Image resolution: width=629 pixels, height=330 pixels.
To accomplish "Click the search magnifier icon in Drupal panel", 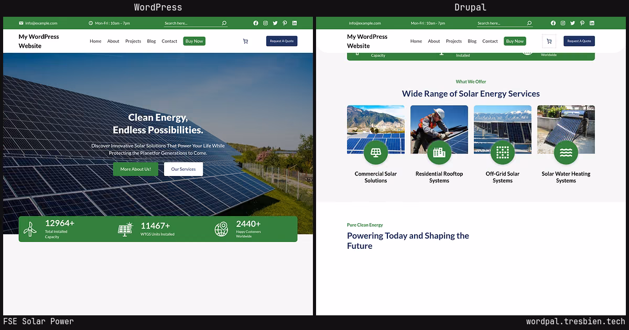I will tap(529, 23).
